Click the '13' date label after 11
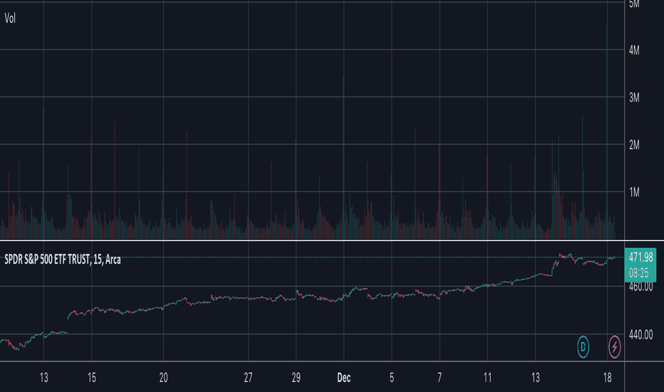 click(x=535, y=378)
